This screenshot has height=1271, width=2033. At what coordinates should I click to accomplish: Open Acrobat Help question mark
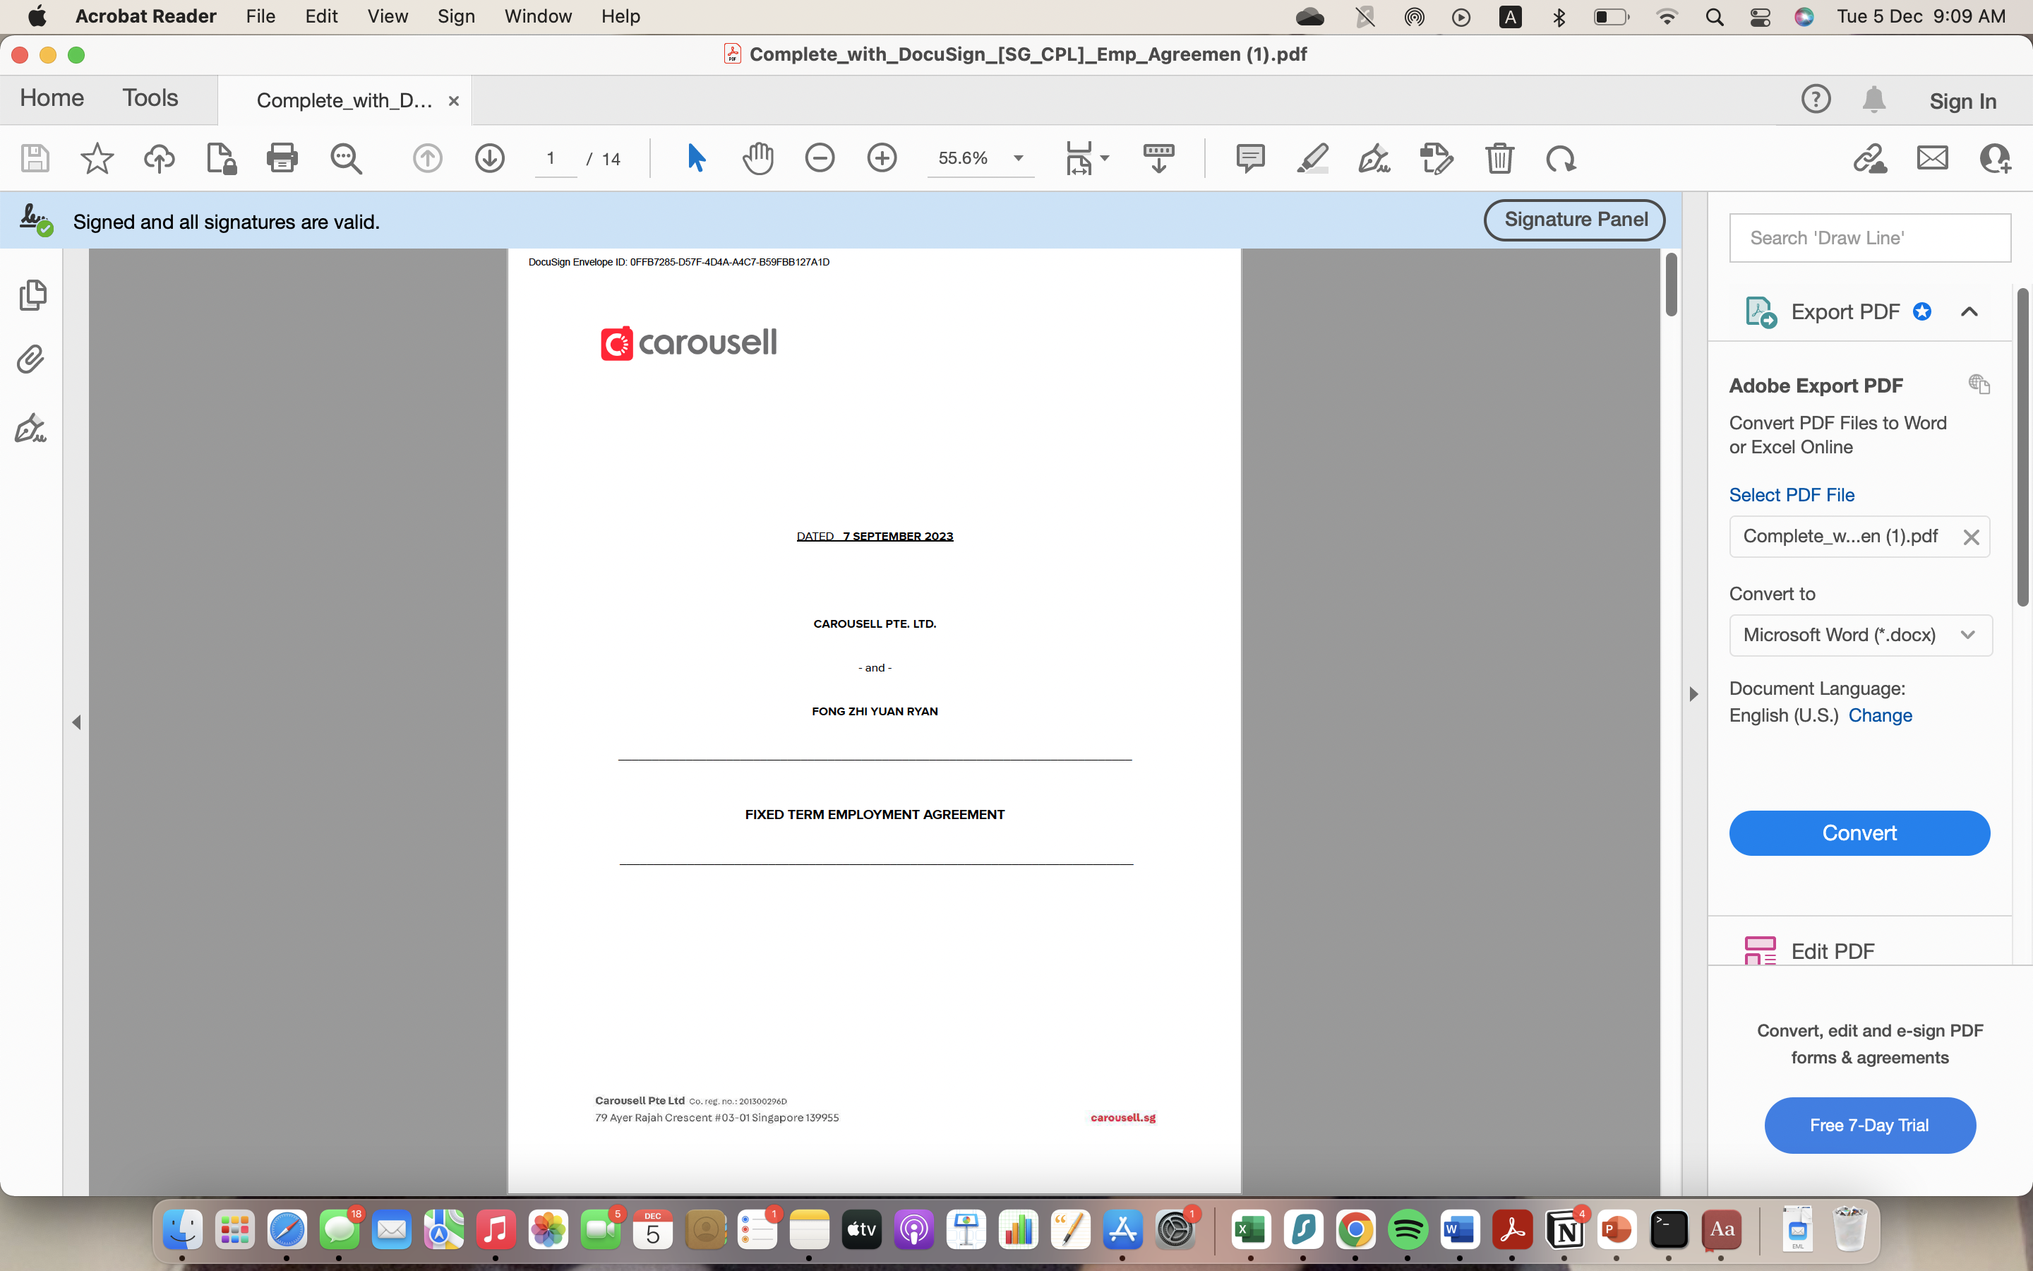coord(1816,99)
